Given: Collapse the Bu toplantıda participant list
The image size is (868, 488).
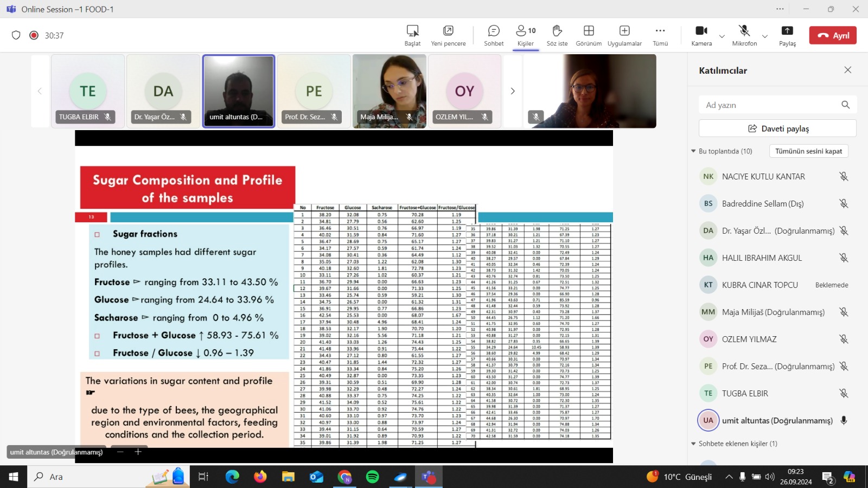Looking at the screenshot, I should [693, 151].
